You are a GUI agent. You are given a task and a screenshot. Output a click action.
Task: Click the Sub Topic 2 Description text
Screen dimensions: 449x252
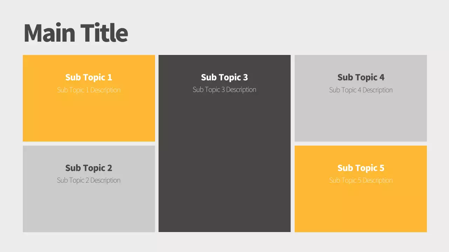tap(89, 180)
